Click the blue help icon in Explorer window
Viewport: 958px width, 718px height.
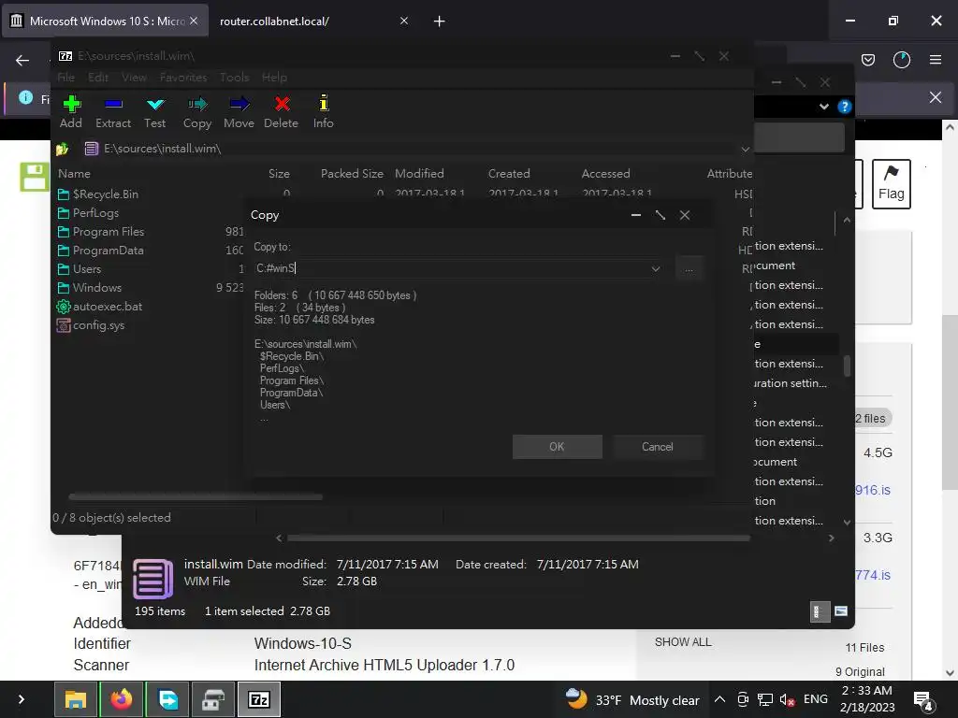point(845,107)
